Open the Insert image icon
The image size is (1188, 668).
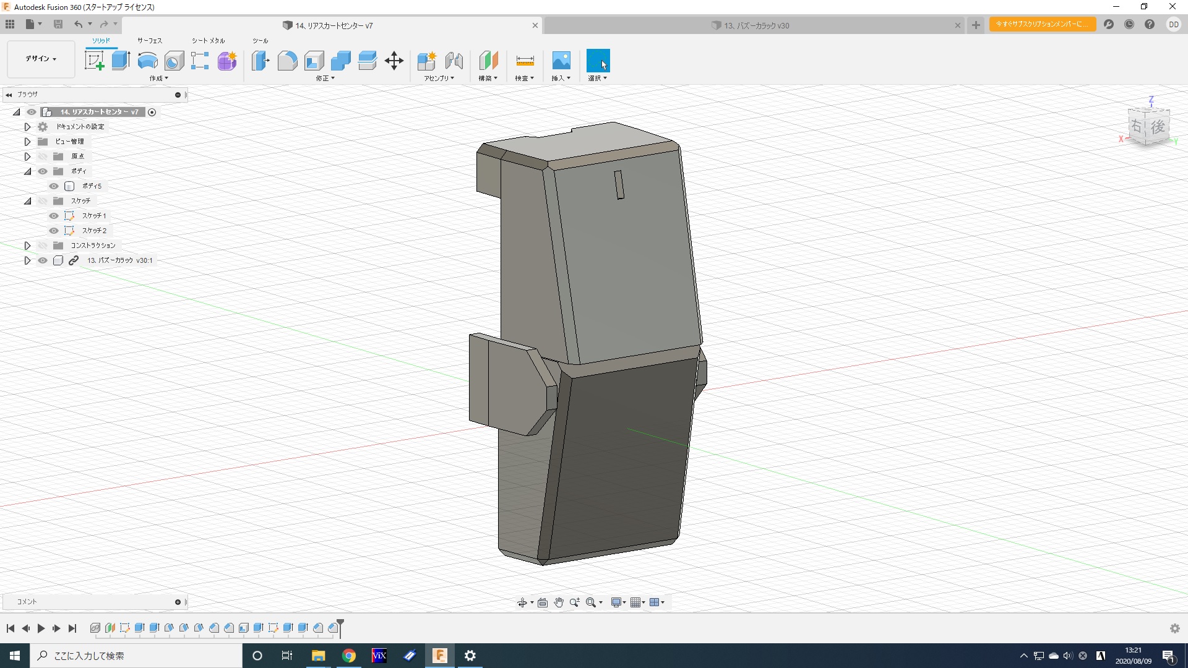tap(561, 61)
